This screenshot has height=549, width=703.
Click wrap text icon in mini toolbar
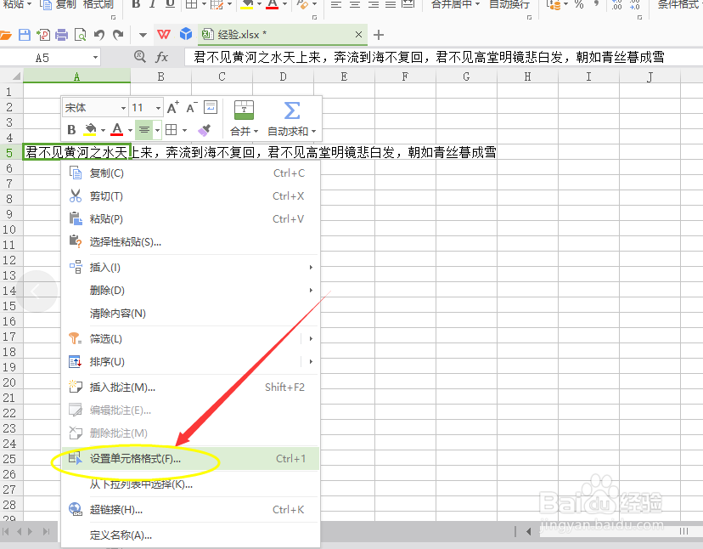pyautogui.click(x=211, y=107)
